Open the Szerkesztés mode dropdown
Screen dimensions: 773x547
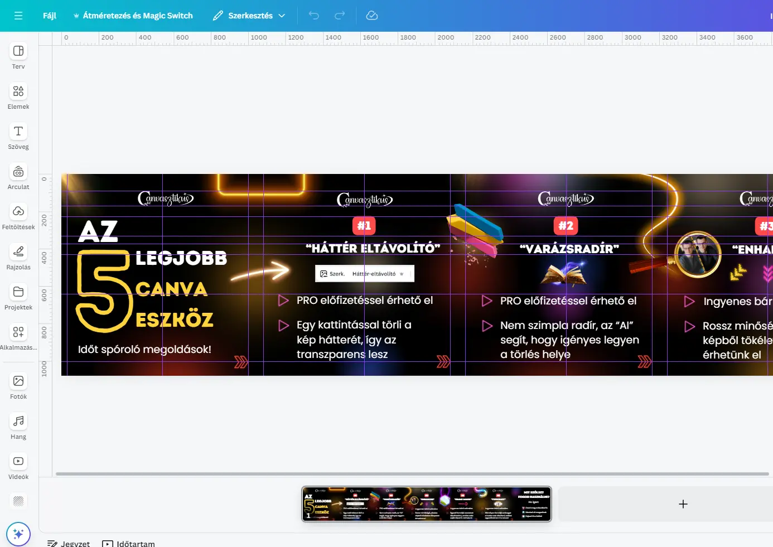pyautogui.click(x=249, y=16)
